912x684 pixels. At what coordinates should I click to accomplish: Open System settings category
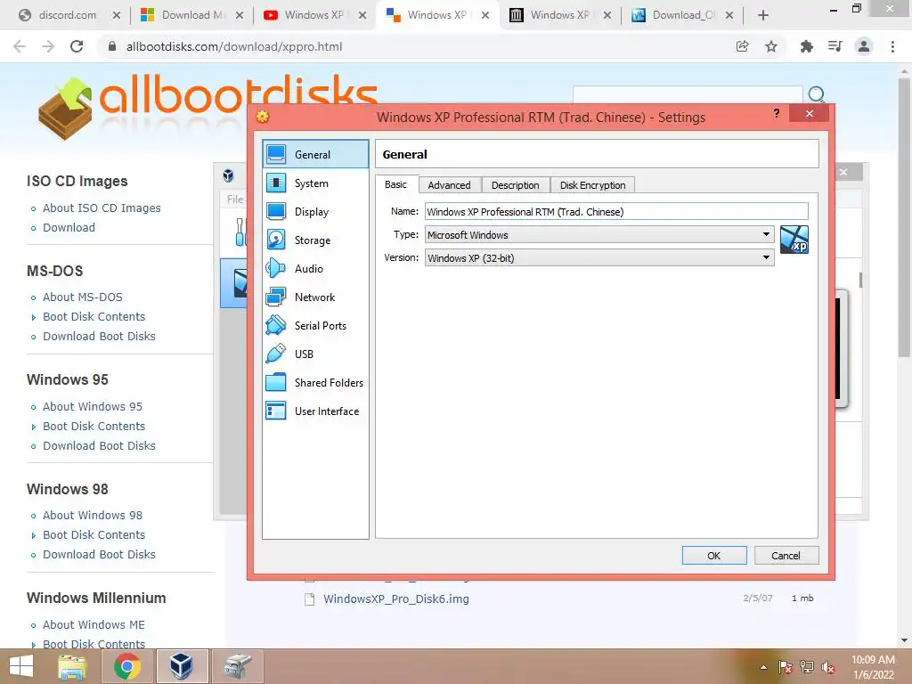[x=315, y=183]
